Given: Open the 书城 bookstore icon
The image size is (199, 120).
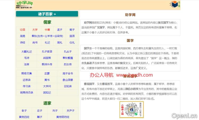Looking at the screenshot, I should (x=176, y=4).
